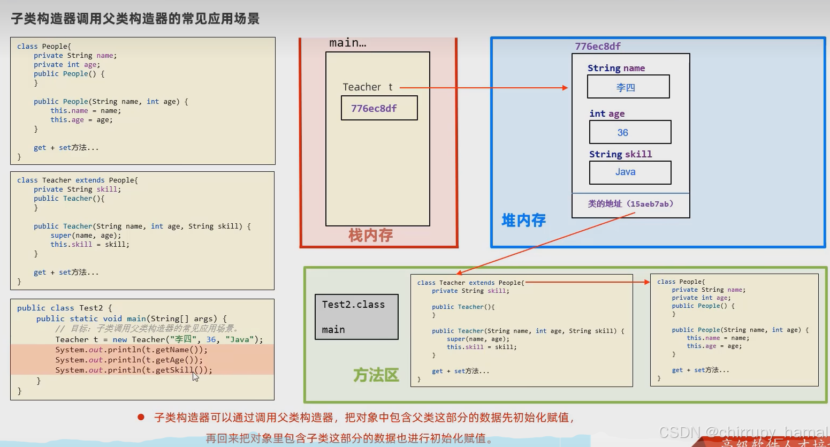Click 'class People{' in method area box
Screen dimensions: 830x447
pyautogui.click(x=681, y=282)
